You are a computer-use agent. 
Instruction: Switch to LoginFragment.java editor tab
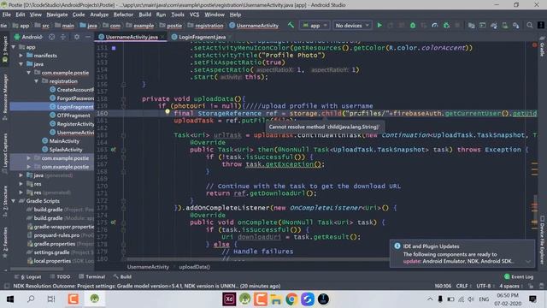[x=202, y=37]
